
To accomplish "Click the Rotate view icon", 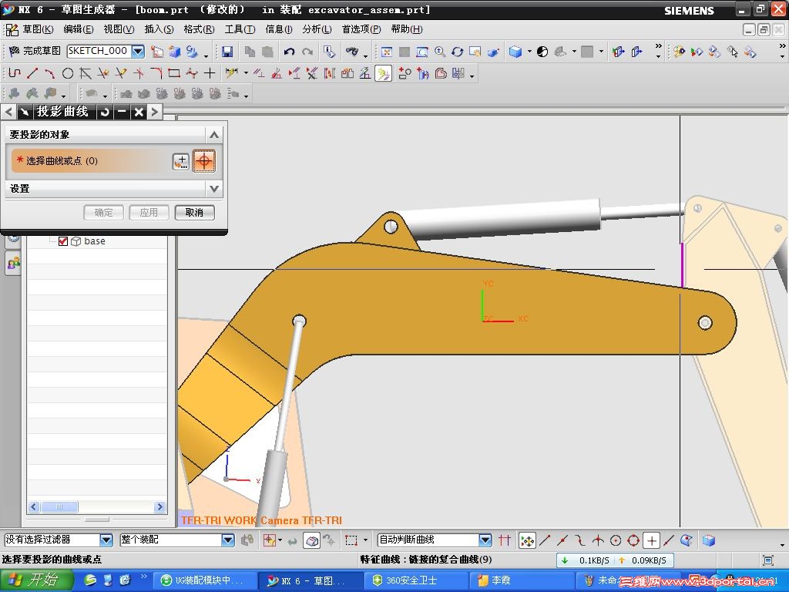I will 457,52.
